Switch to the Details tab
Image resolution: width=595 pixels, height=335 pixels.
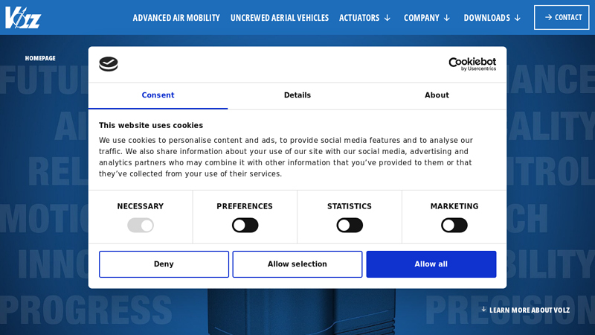point(297,95)
